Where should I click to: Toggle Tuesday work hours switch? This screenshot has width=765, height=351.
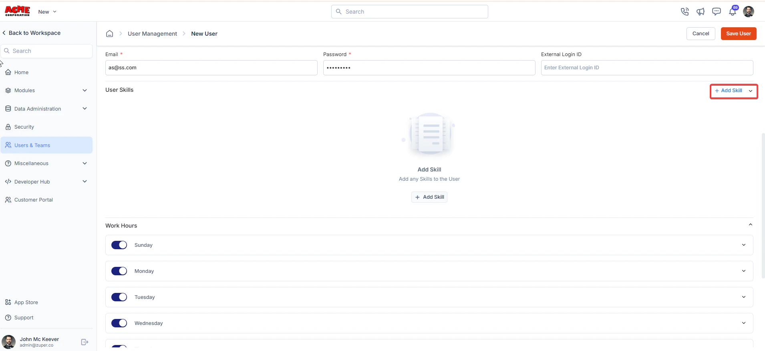pyautogui.click(x=119, y=297)
